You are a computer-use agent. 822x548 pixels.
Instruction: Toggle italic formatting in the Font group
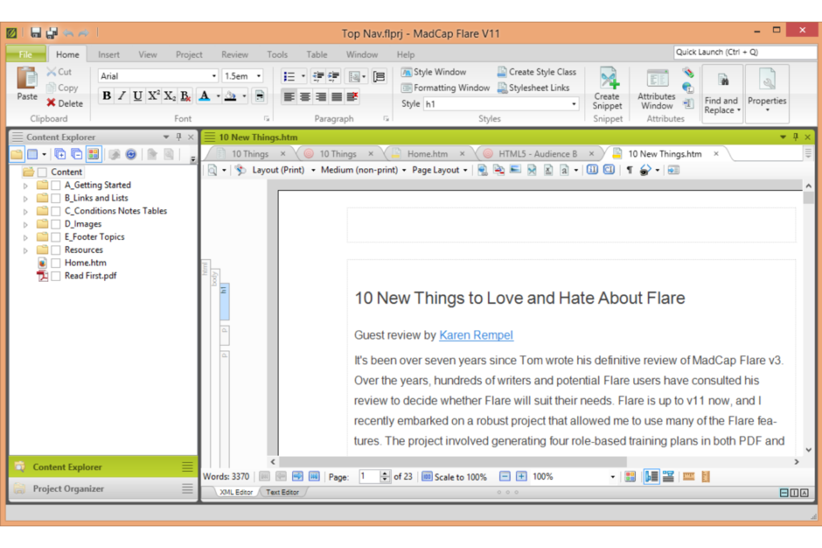tap(121, 95)
